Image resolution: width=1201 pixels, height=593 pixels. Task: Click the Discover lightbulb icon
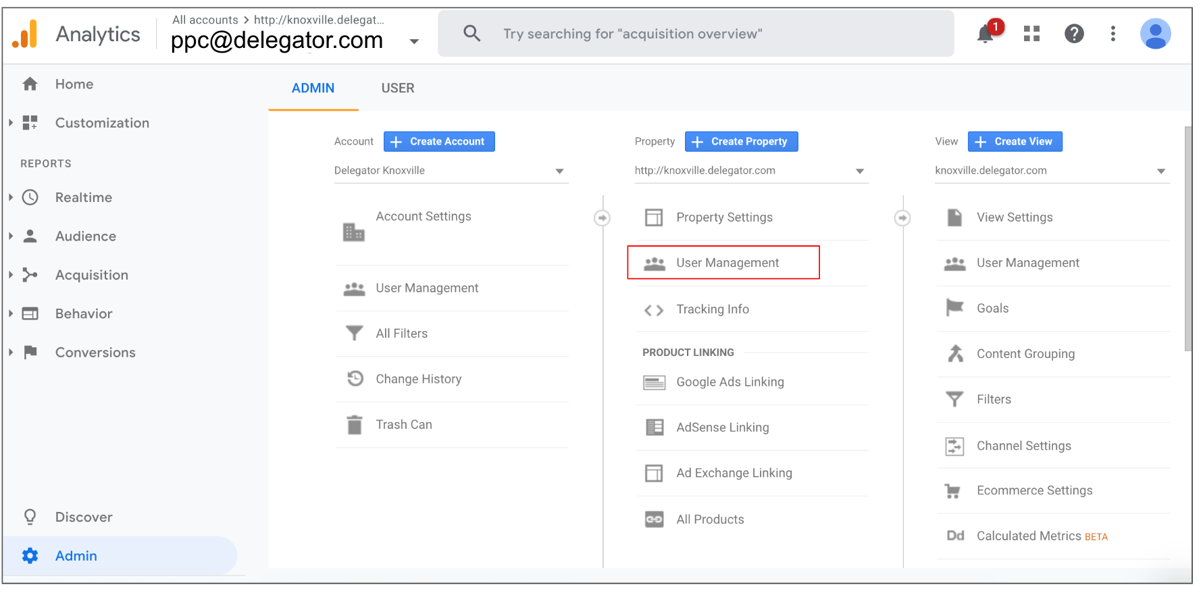30,517
